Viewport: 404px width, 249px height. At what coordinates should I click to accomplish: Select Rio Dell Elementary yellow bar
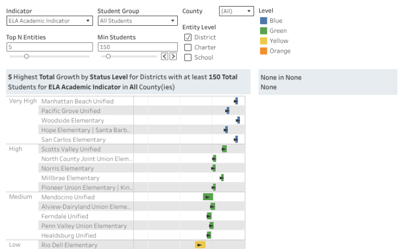[x=200, y=245]
